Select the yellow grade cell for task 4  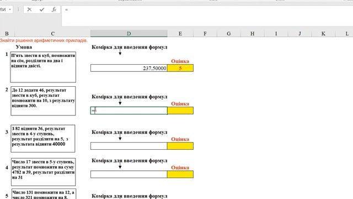tap(180, 175)
